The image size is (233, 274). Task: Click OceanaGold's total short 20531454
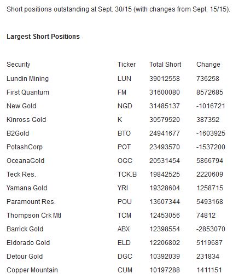[165, 161]
